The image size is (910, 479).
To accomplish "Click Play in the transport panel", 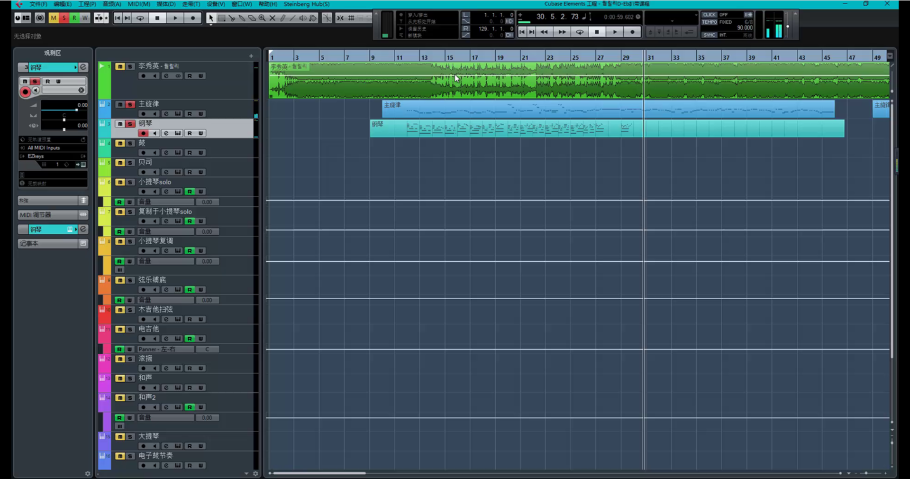I will pyautogui.click(x=615, y=32).
